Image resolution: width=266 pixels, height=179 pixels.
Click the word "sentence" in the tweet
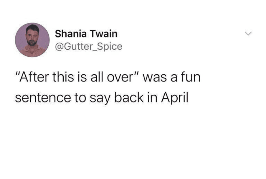click(43, 98)
